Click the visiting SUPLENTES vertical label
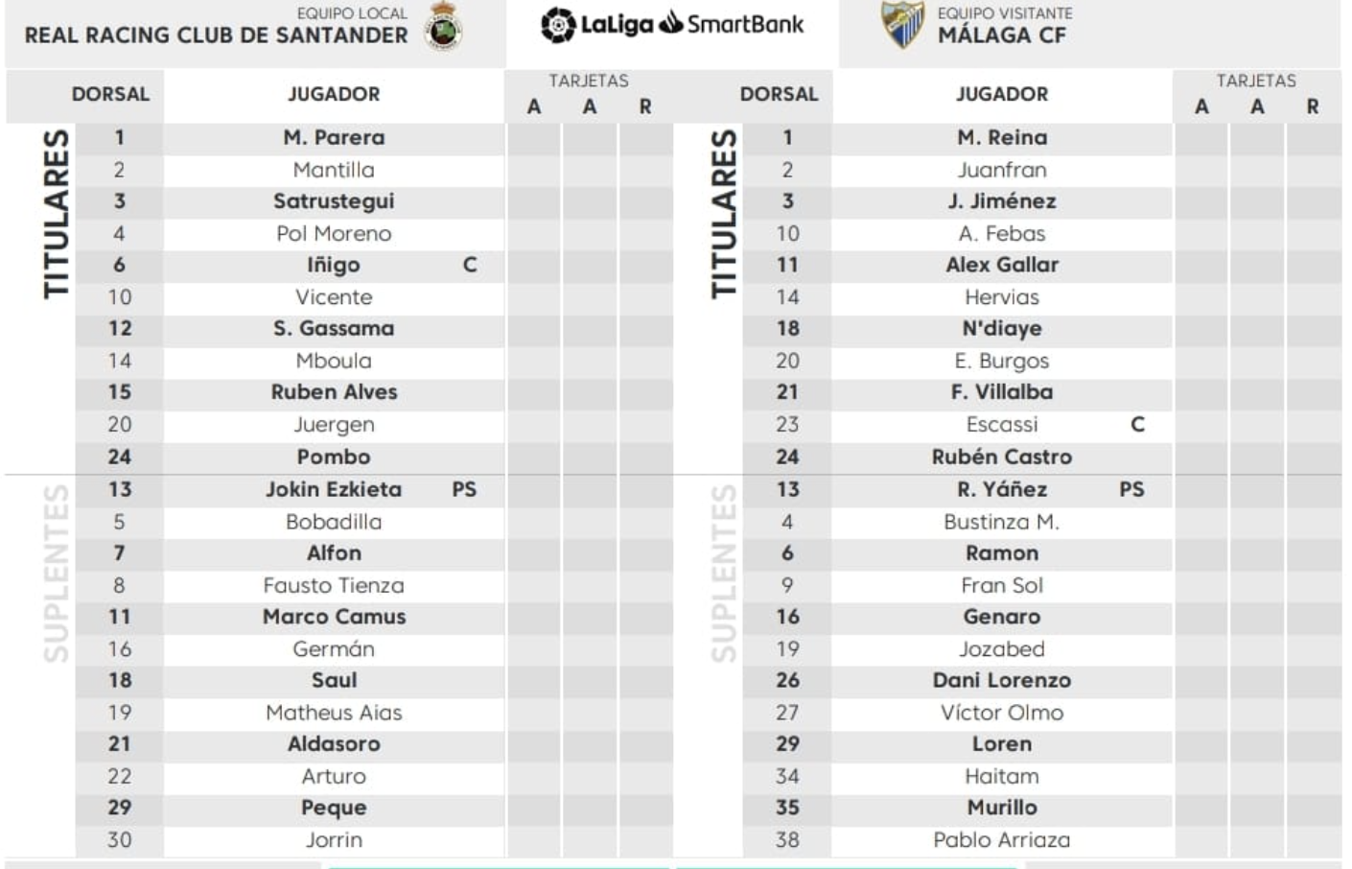1352x869 pixels. pyautogui.click(x=725, y=574)
